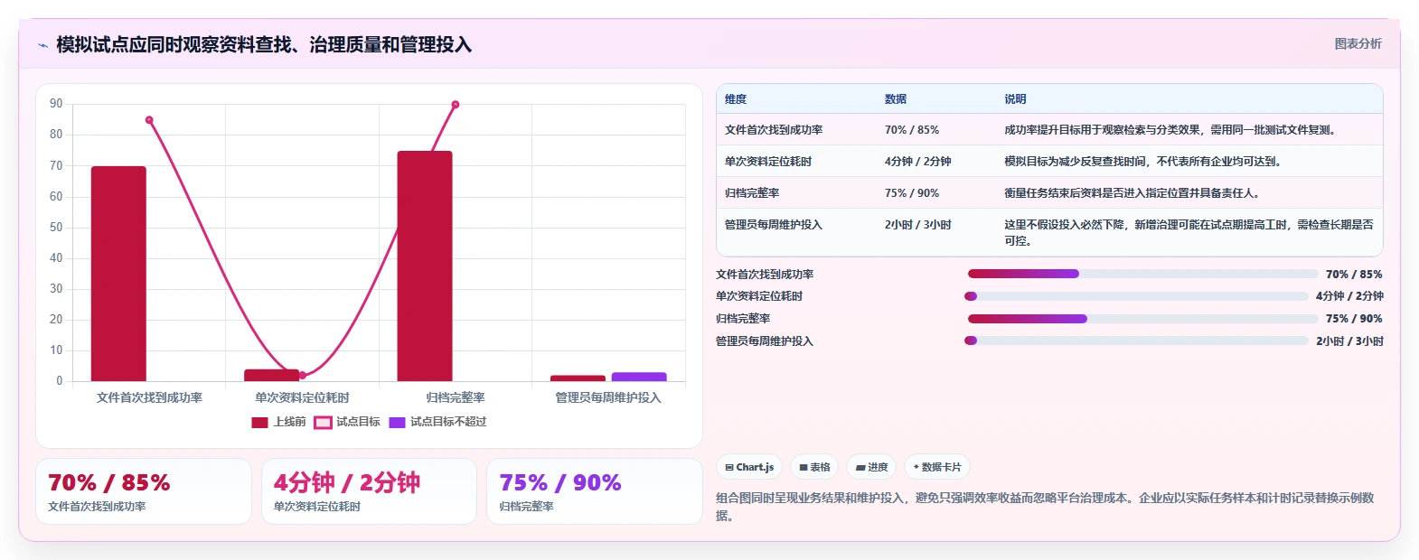Image resolution: width=1419 pixels, height=560 pixels.
Task: Click the 2小时 / 3小时 value beside progress bar
Action: 1349,341
